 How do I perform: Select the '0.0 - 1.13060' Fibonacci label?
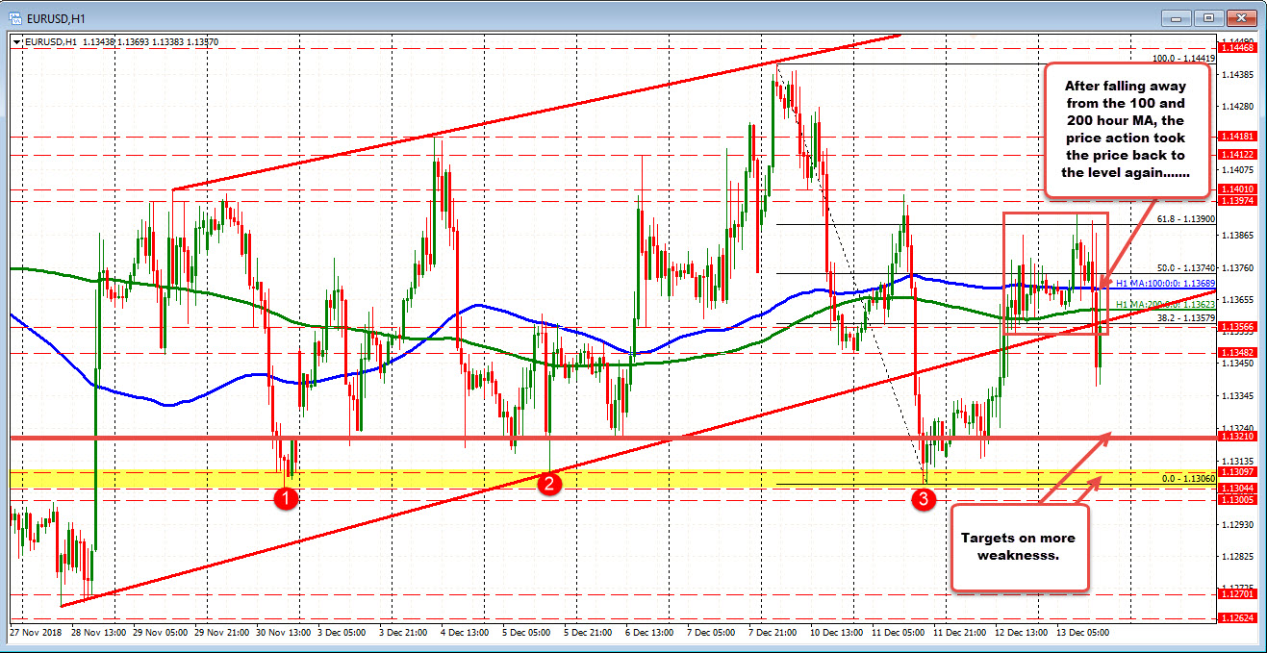[x=1189, y=478]
